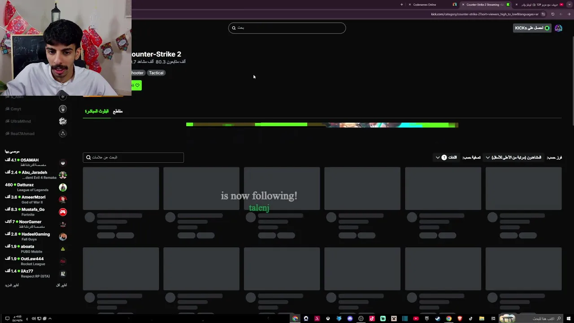Switch to the YouTube browser tab
This screenshot has width=574, height=323.
coord(539,4)
